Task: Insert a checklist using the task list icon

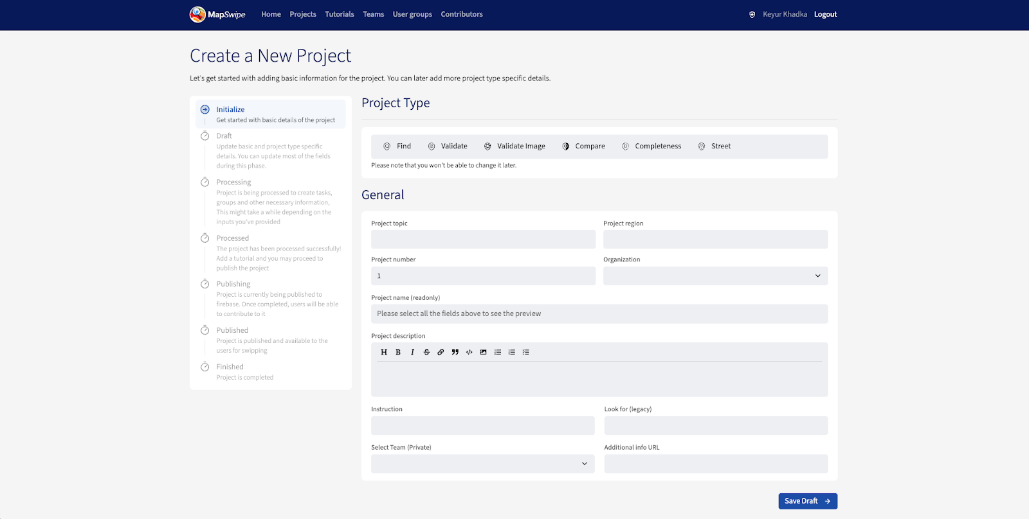Action: 525,352
